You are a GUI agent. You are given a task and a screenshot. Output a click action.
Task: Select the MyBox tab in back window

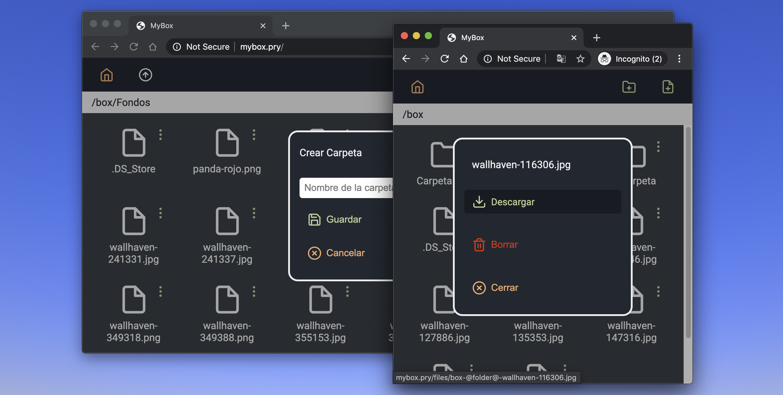[x=201, y=25]
